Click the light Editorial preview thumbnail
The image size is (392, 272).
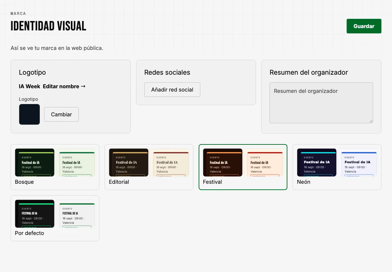tap(169, 163)
